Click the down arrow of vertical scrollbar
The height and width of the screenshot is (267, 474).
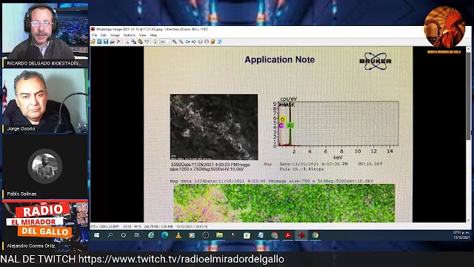click(x=468, y=220)
